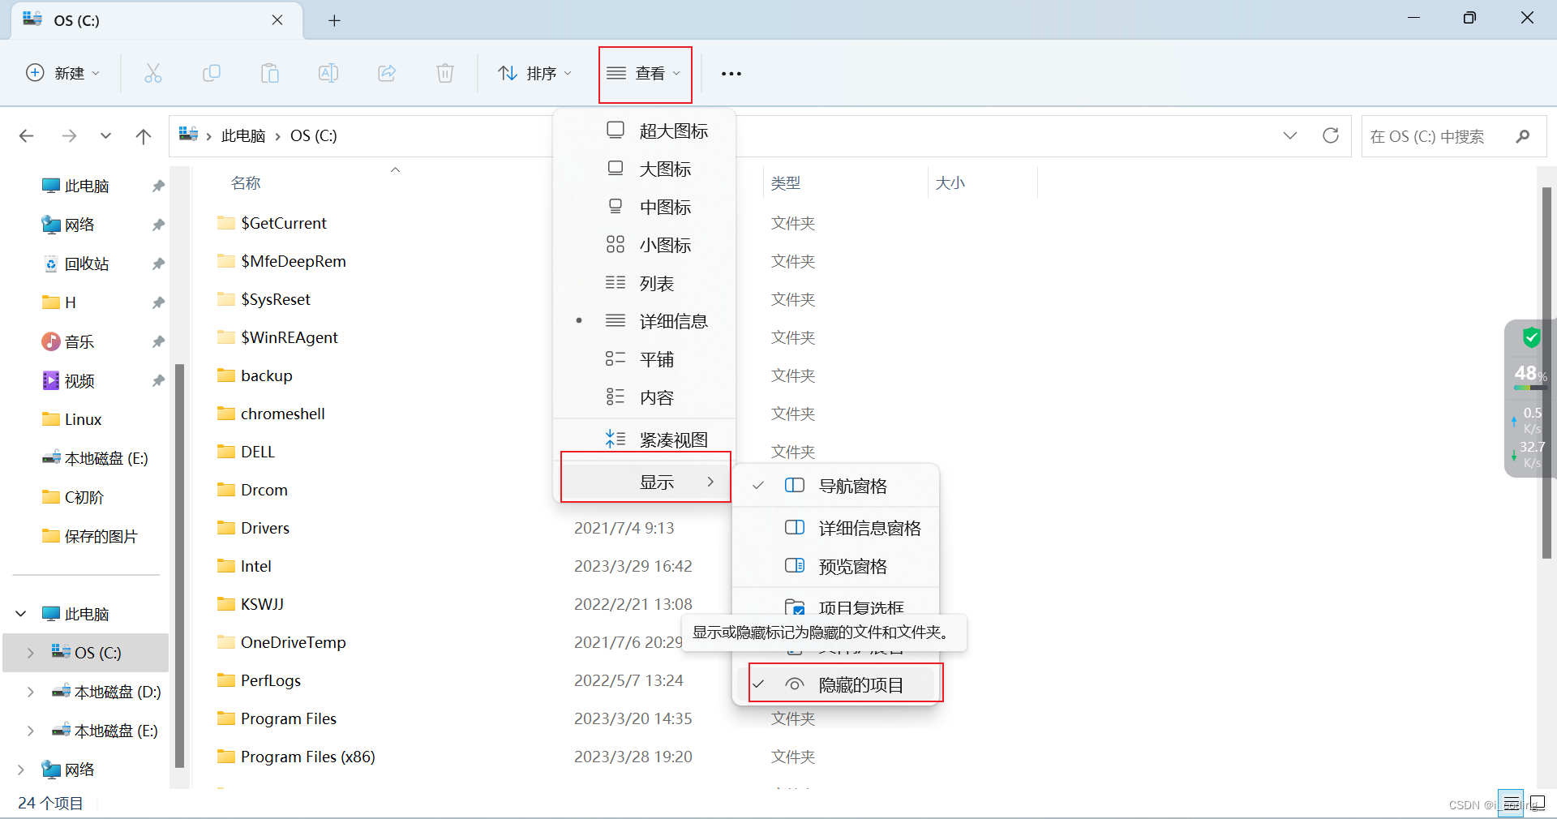Toggle 紧凑视图 compact view
1557x819 pixels.
coord(645,440)
